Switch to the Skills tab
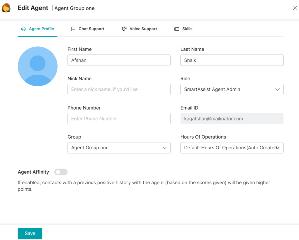 (183, 29)
